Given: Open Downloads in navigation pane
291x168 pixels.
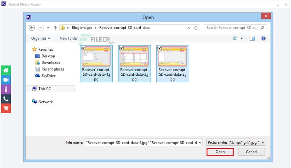Looking at the screenshot, I should (51, 62).
